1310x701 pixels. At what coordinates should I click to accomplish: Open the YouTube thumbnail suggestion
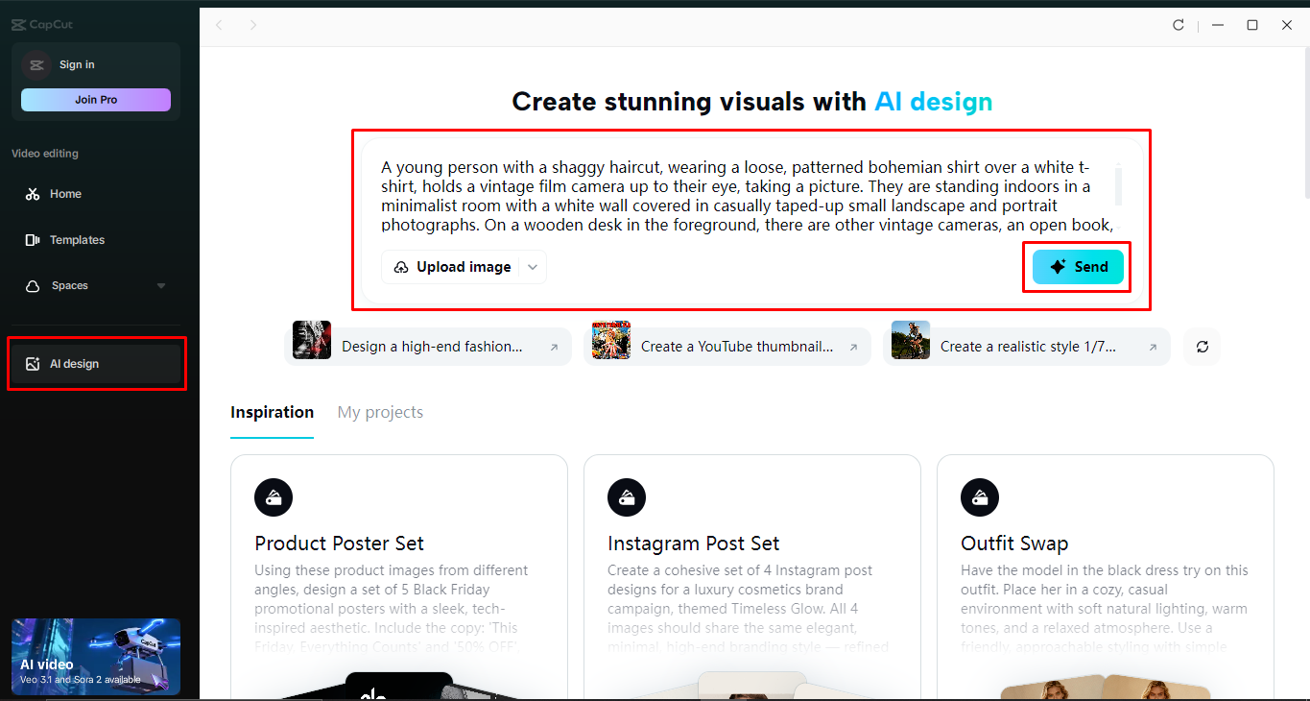(x=727, y=346)
